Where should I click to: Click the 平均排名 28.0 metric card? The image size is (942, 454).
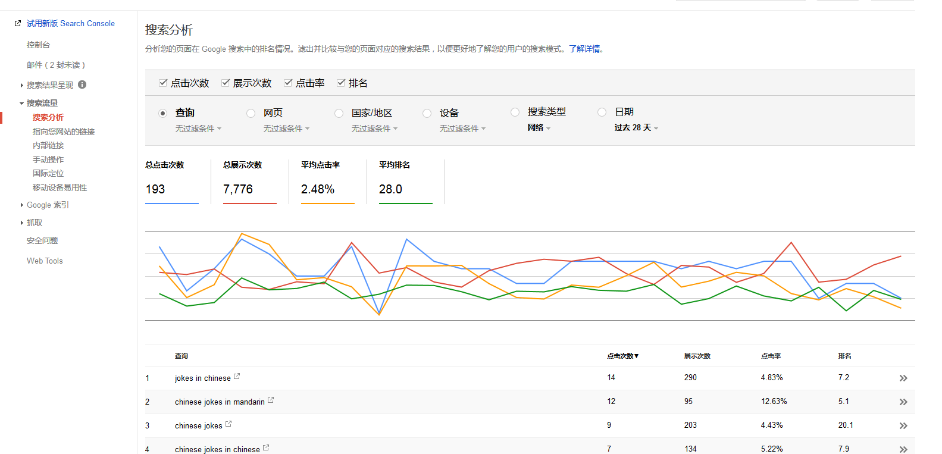point(406,181)
